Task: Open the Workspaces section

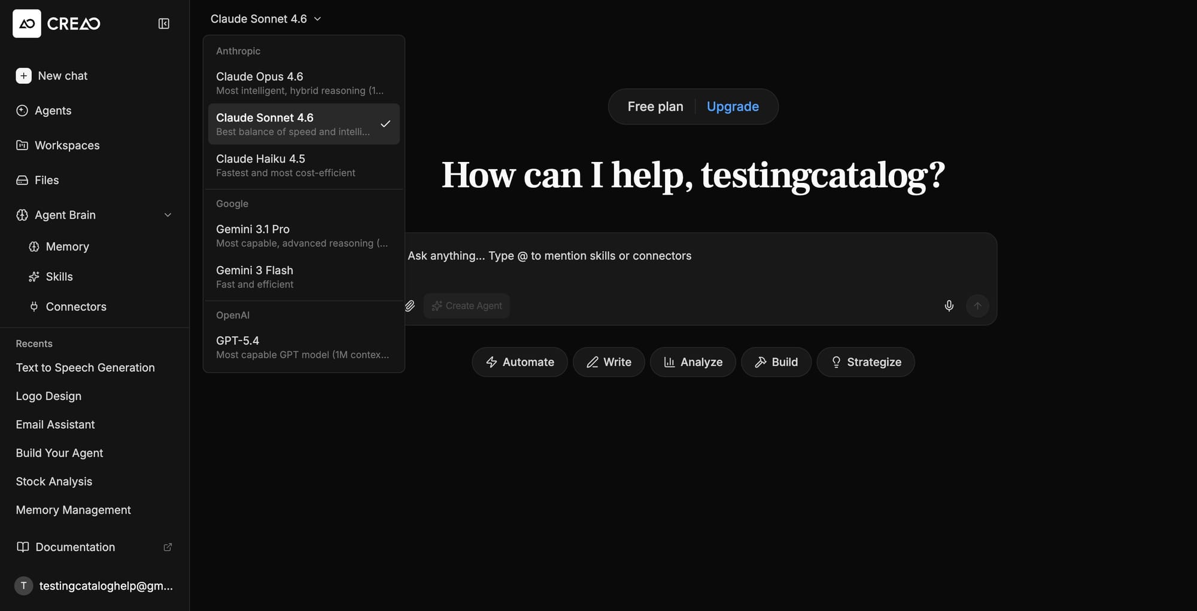Action: pos(66,145)
